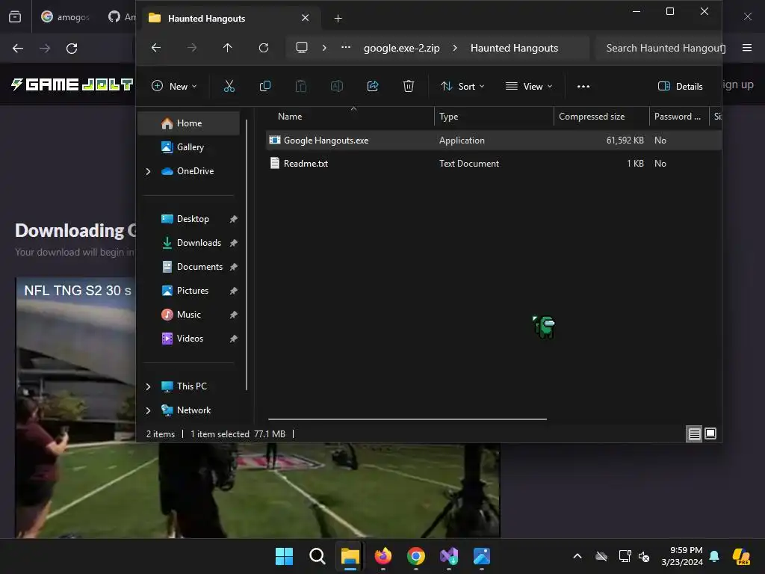Expand the OneDrive tree node
765x574 pixels.
pyautogui.click(x=149, y=171)
